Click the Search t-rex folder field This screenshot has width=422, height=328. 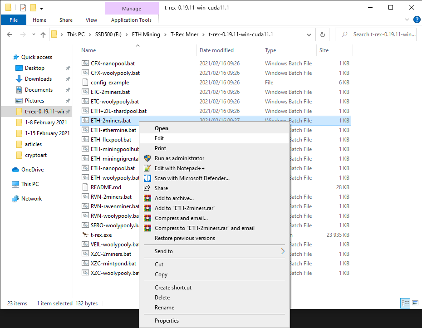click(x=376, y=34)
